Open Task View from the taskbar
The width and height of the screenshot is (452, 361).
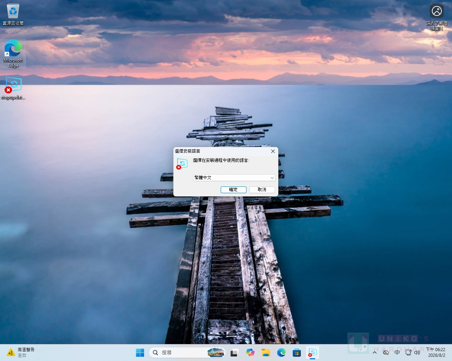(x=234, y=353)
